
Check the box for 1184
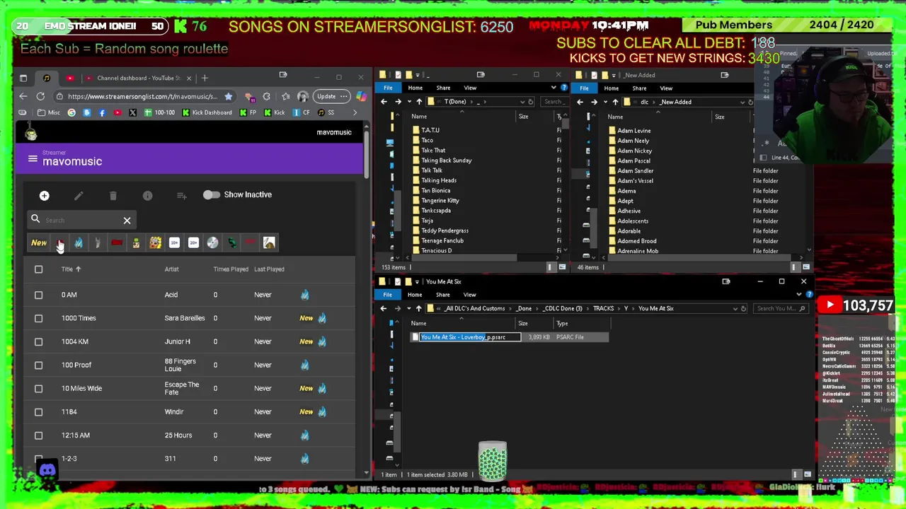click(39, 411)
